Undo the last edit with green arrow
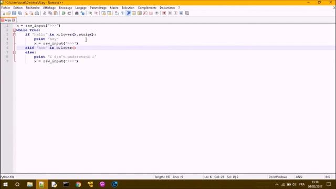The image size is (336, 189). click(x=64, y=13)
